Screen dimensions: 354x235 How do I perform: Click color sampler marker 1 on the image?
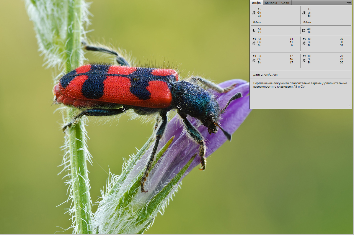tap(123, 109)
